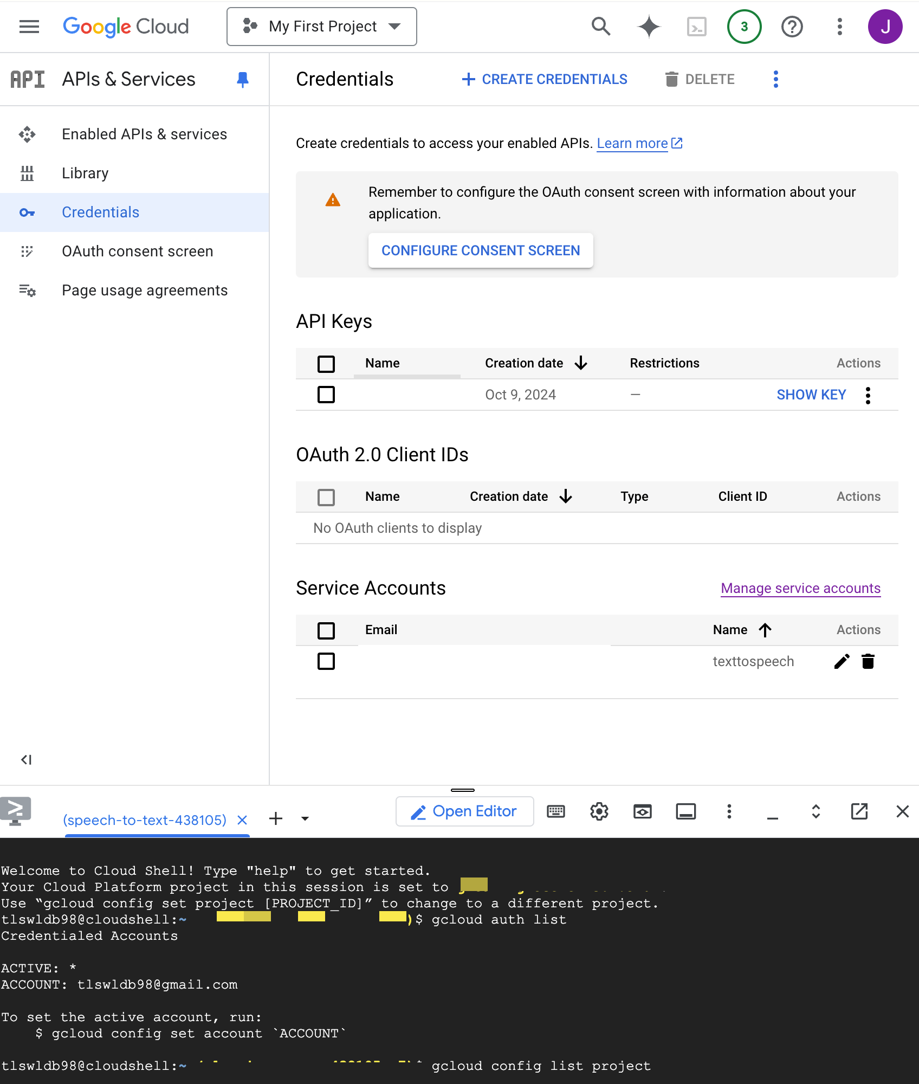919x1084 pixels.
Task: Open the notifications badge showing 3
Action: click(744, 27)
